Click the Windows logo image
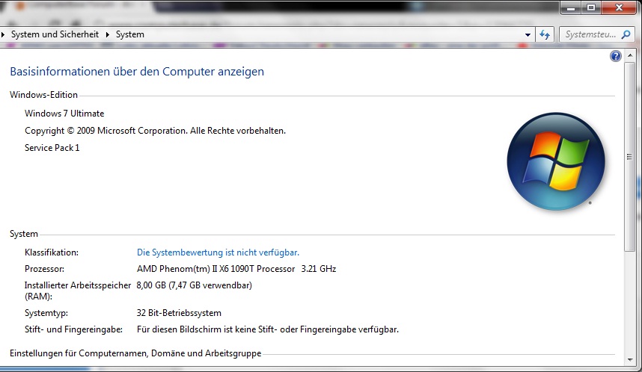Screen dimensions: 642x372 click(556, 161)
